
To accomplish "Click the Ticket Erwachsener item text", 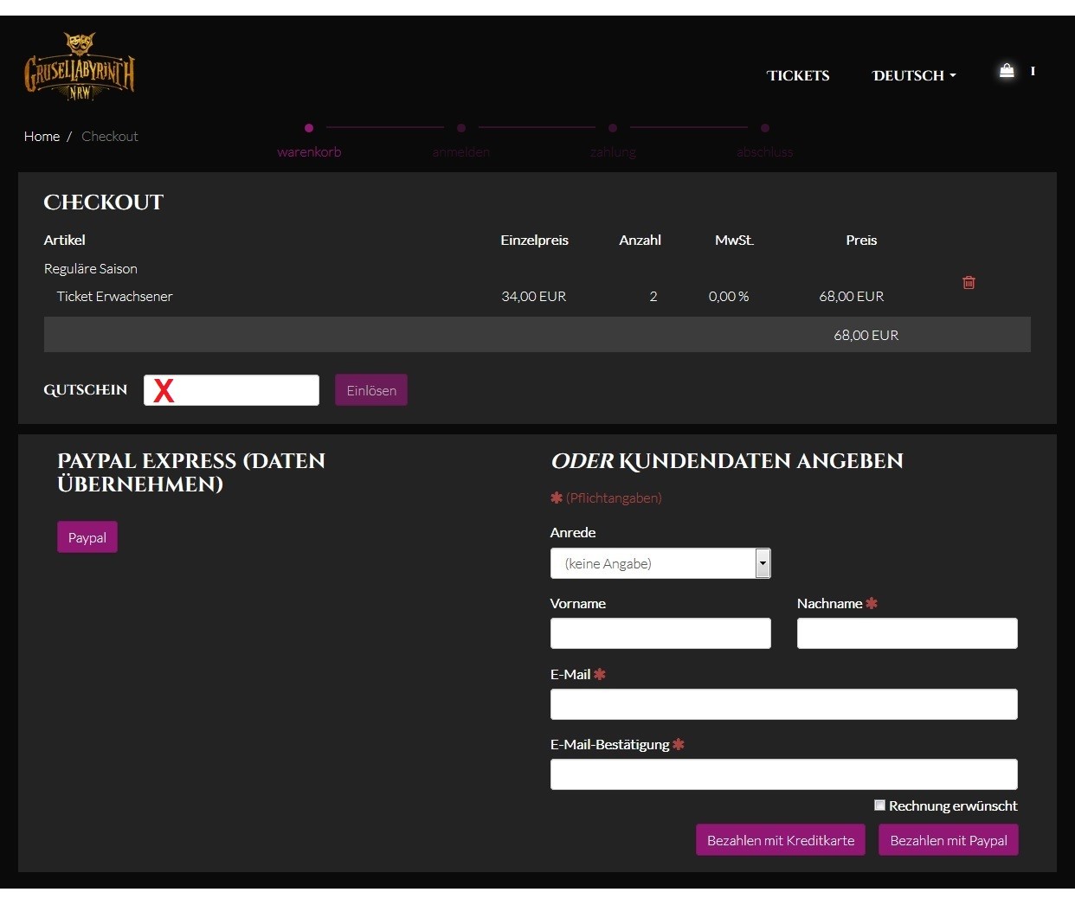I will pyautogui.click(x=114, y=296).
